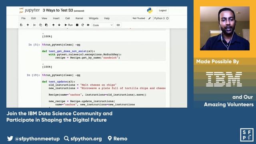Open the cell type Code dropdown

pyautogui.click(x=102, y=25)
